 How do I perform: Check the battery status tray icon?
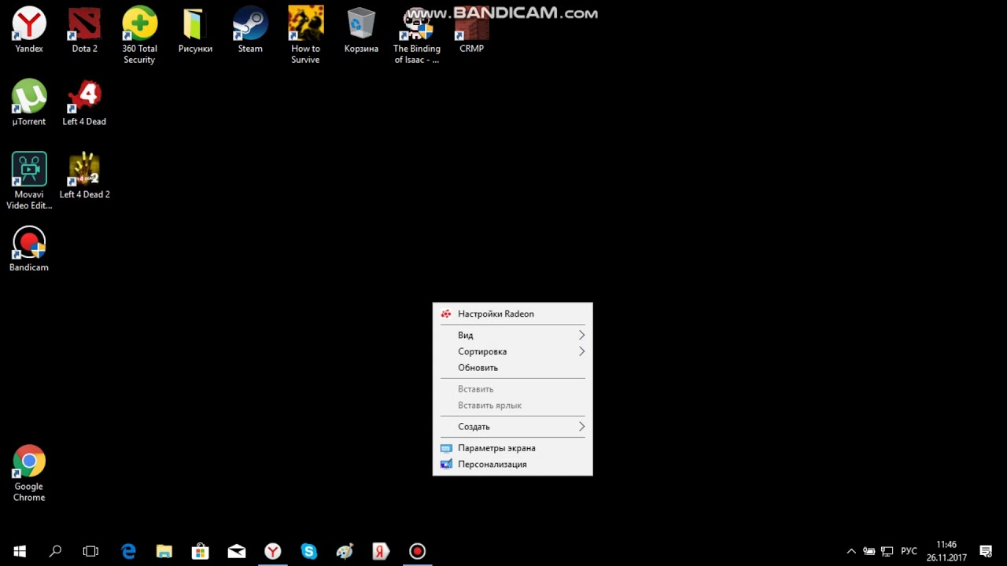(x=869, y=551)
